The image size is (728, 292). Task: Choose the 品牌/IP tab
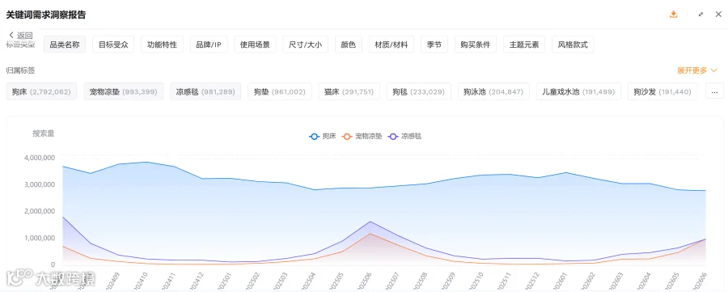tap(209, 45)
